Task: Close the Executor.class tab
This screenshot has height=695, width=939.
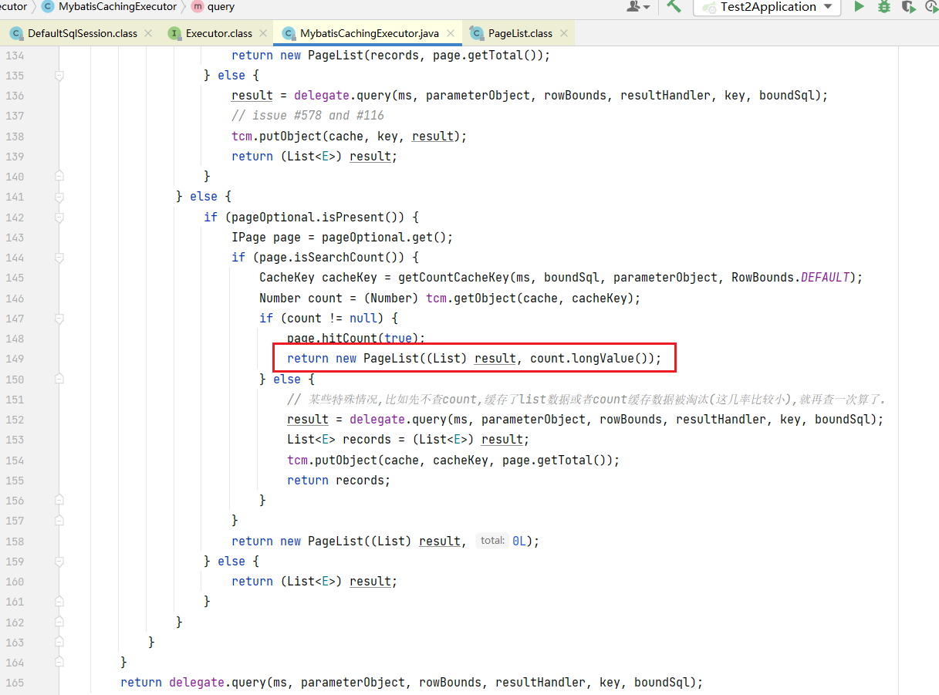Action: pyautogui.click(x=263, y=33)
